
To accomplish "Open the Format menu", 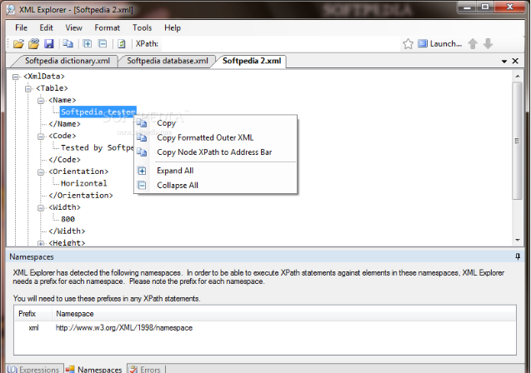I will click(107, 27).
